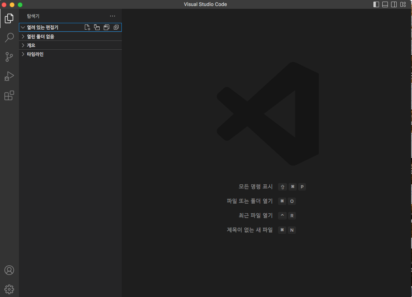The width and height of the screenshot is (412, 297).
Task: Open the Explorer view in activity bar
Action: point(9,18)
